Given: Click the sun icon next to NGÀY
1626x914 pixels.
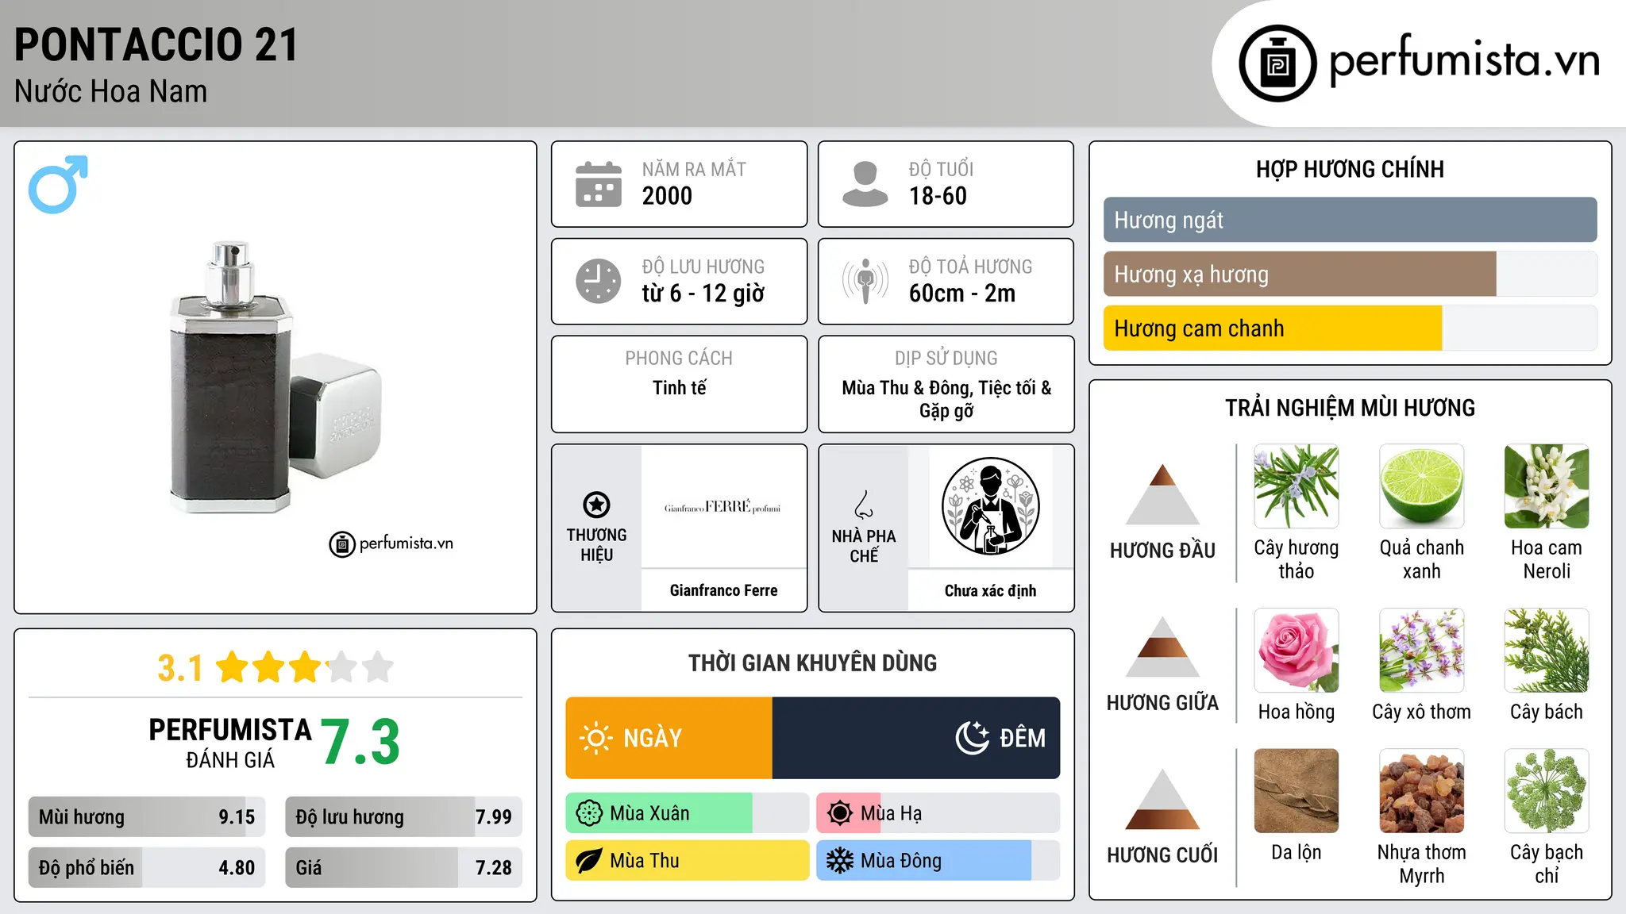Looking at the screenshot, I should coord(596,738).
